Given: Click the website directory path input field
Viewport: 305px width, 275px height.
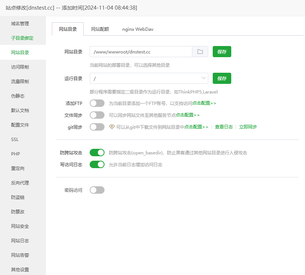Looking at the screenshot, I should (x=141, y=52).
